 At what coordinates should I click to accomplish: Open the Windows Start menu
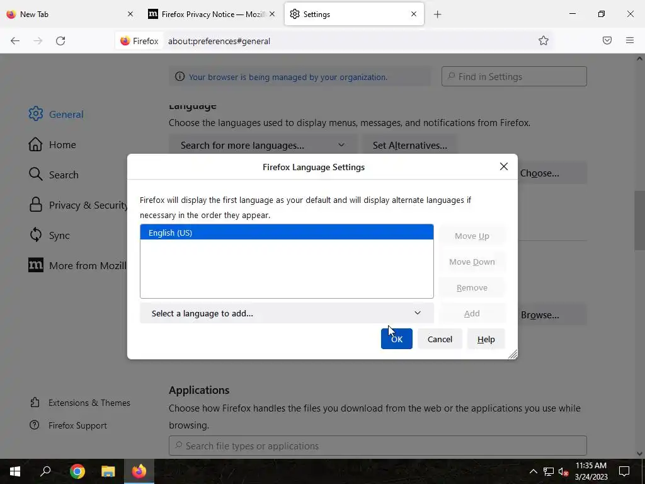pos(15,471)
